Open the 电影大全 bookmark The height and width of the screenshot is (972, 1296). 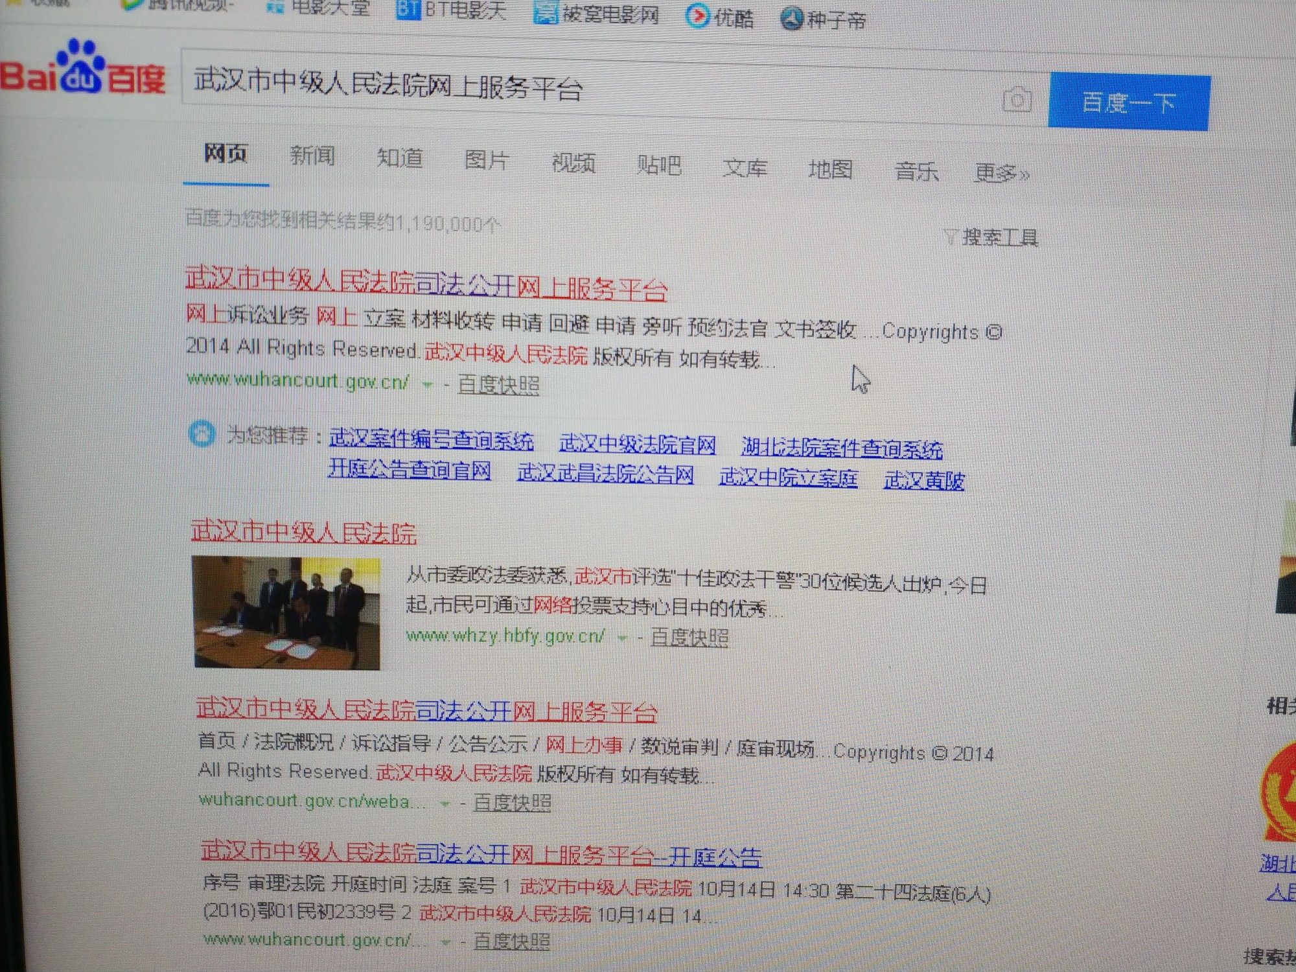(318, 7)
